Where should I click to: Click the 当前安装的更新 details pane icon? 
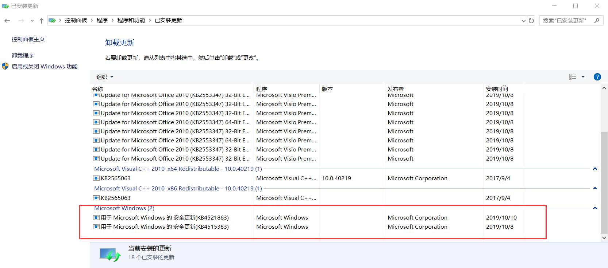coord(110,254)
